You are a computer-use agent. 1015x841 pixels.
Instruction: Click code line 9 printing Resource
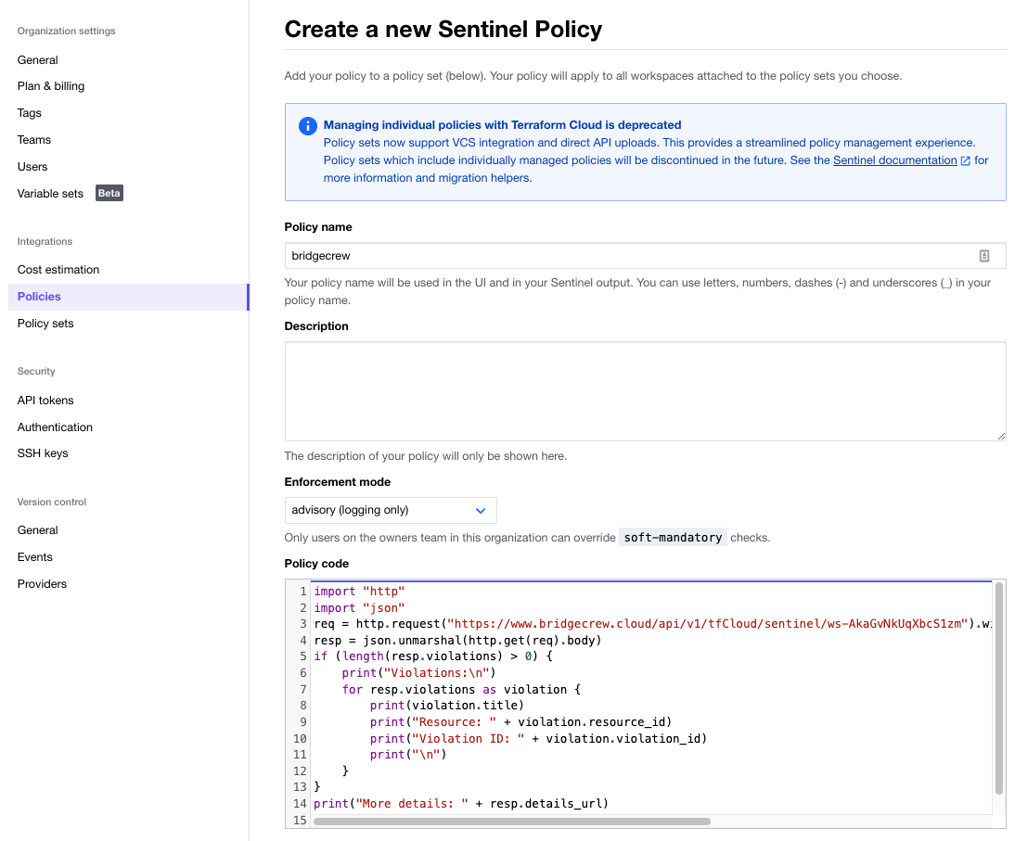pos(521,722)
